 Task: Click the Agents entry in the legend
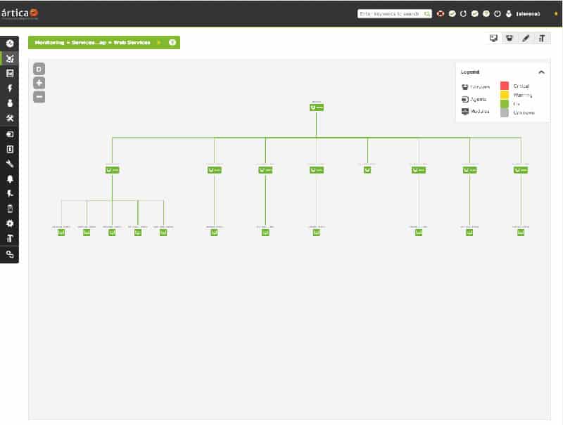pos(474,99)
